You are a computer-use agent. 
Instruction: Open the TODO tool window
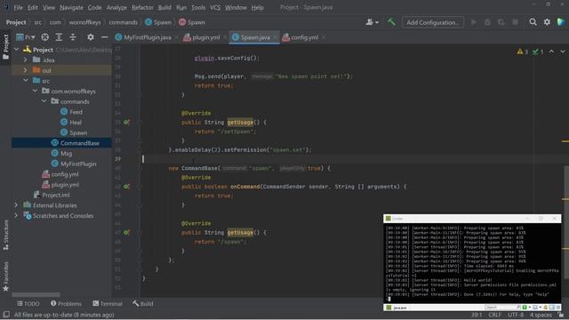[28, 303]
